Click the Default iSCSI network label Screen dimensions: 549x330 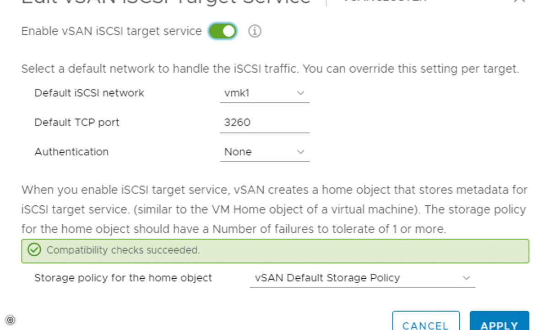[x=89, y=93]
